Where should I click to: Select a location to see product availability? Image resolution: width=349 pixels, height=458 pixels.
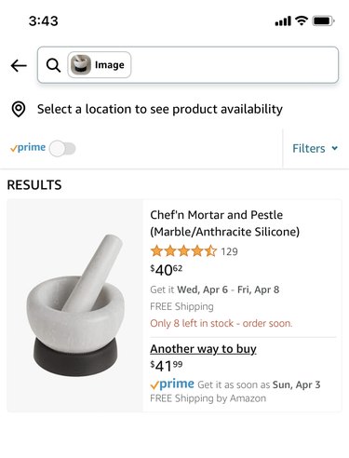pos(160,109)
